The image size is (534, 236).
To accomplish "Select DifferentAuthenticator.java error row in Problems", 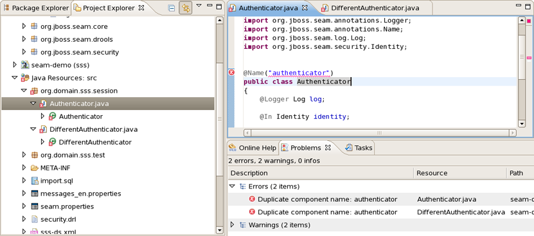I will (x=380, y=212).
